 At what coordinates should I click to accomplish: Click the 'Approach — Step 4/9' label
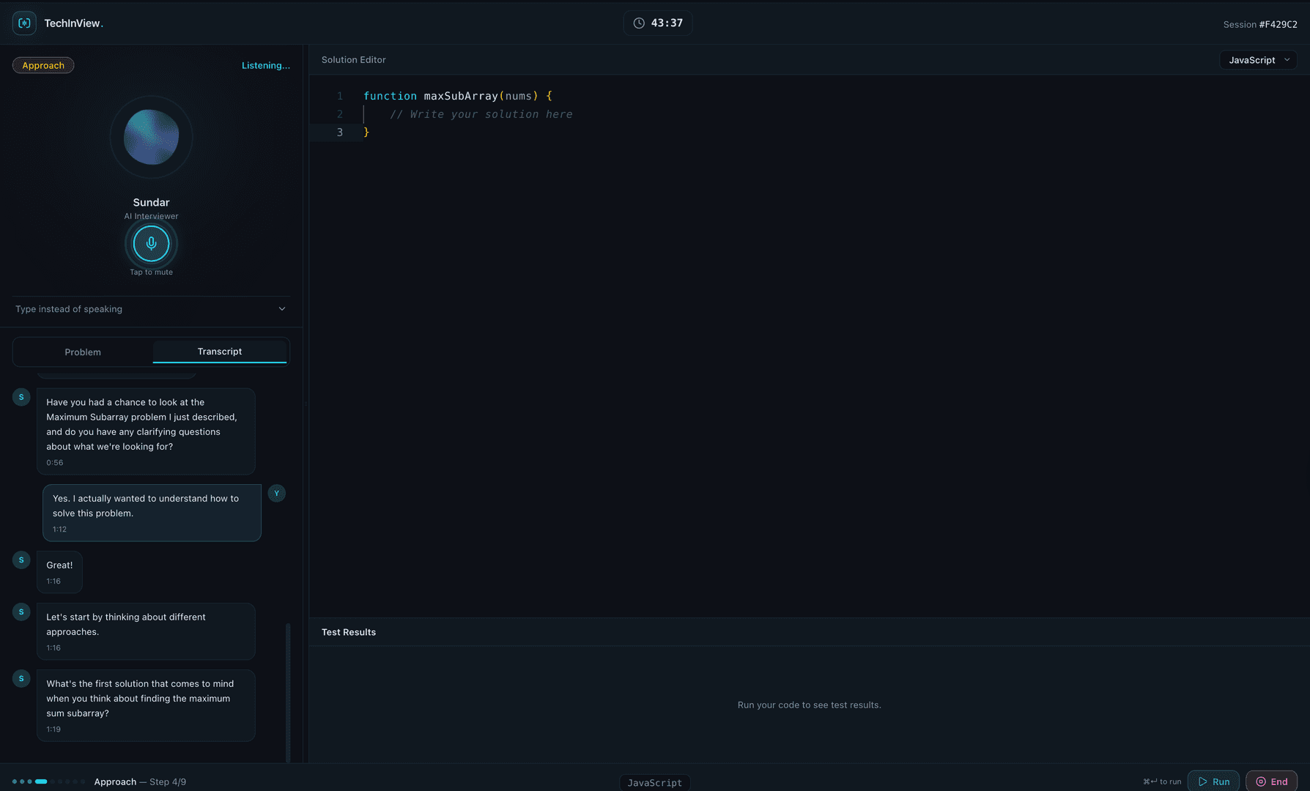[x=140, y=781]
